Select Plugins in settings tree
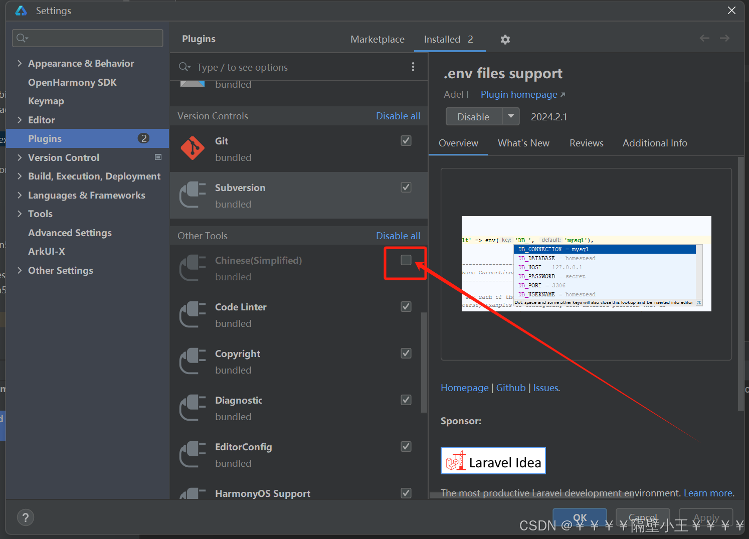The height and width of the screenshot is (539, 749). [87, 138]
